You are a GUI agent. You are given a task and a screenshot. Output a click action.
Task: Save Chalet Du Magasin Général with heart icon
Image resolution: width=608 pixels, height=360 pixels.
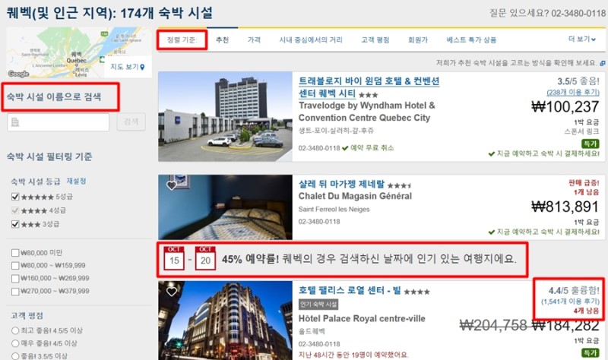tap(172, 185)
